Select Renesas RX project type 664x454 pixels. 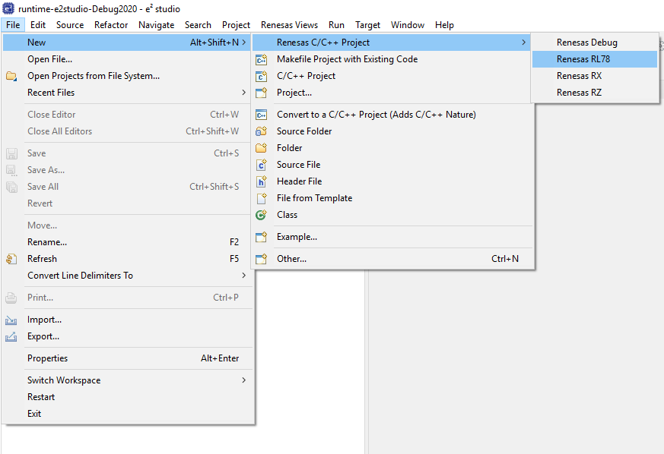595,76
